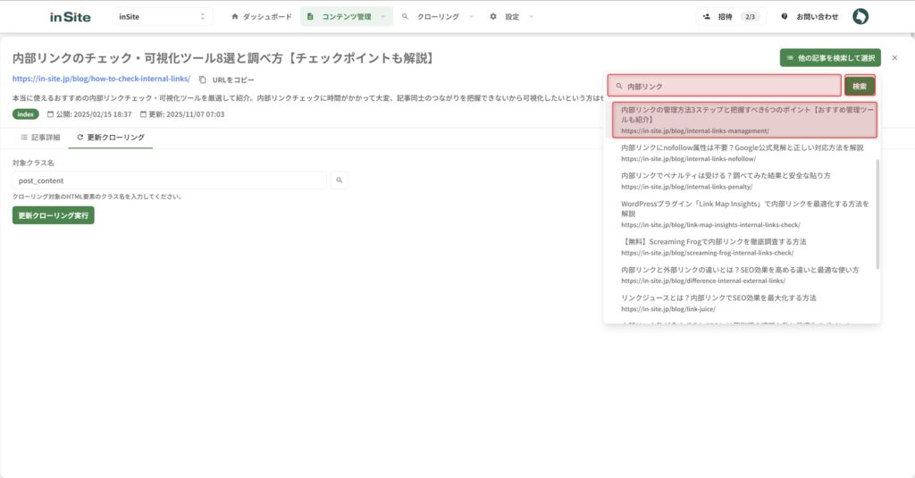This screenshot has height=478, width=915.
Task: Open the コンテンツ管理 menu
Action: (346, 16)
